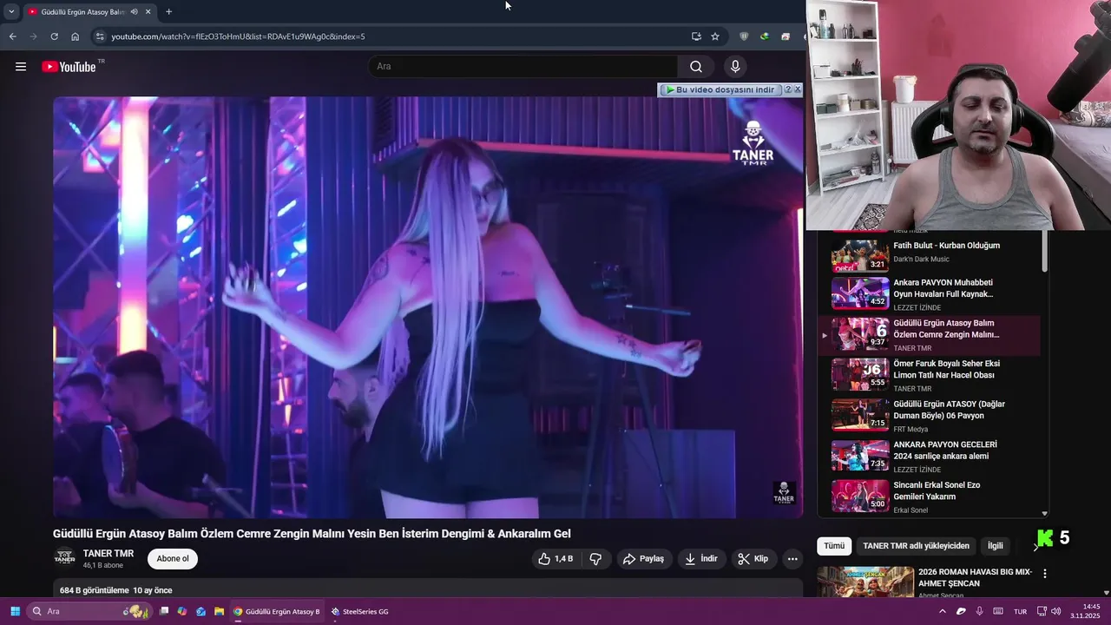
Task: Open the download banner help question mark
Action: (787, 89)
